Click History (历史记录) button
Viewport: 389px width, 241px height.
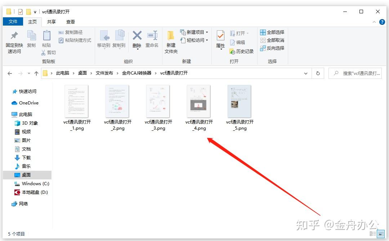tap(242, 52)
